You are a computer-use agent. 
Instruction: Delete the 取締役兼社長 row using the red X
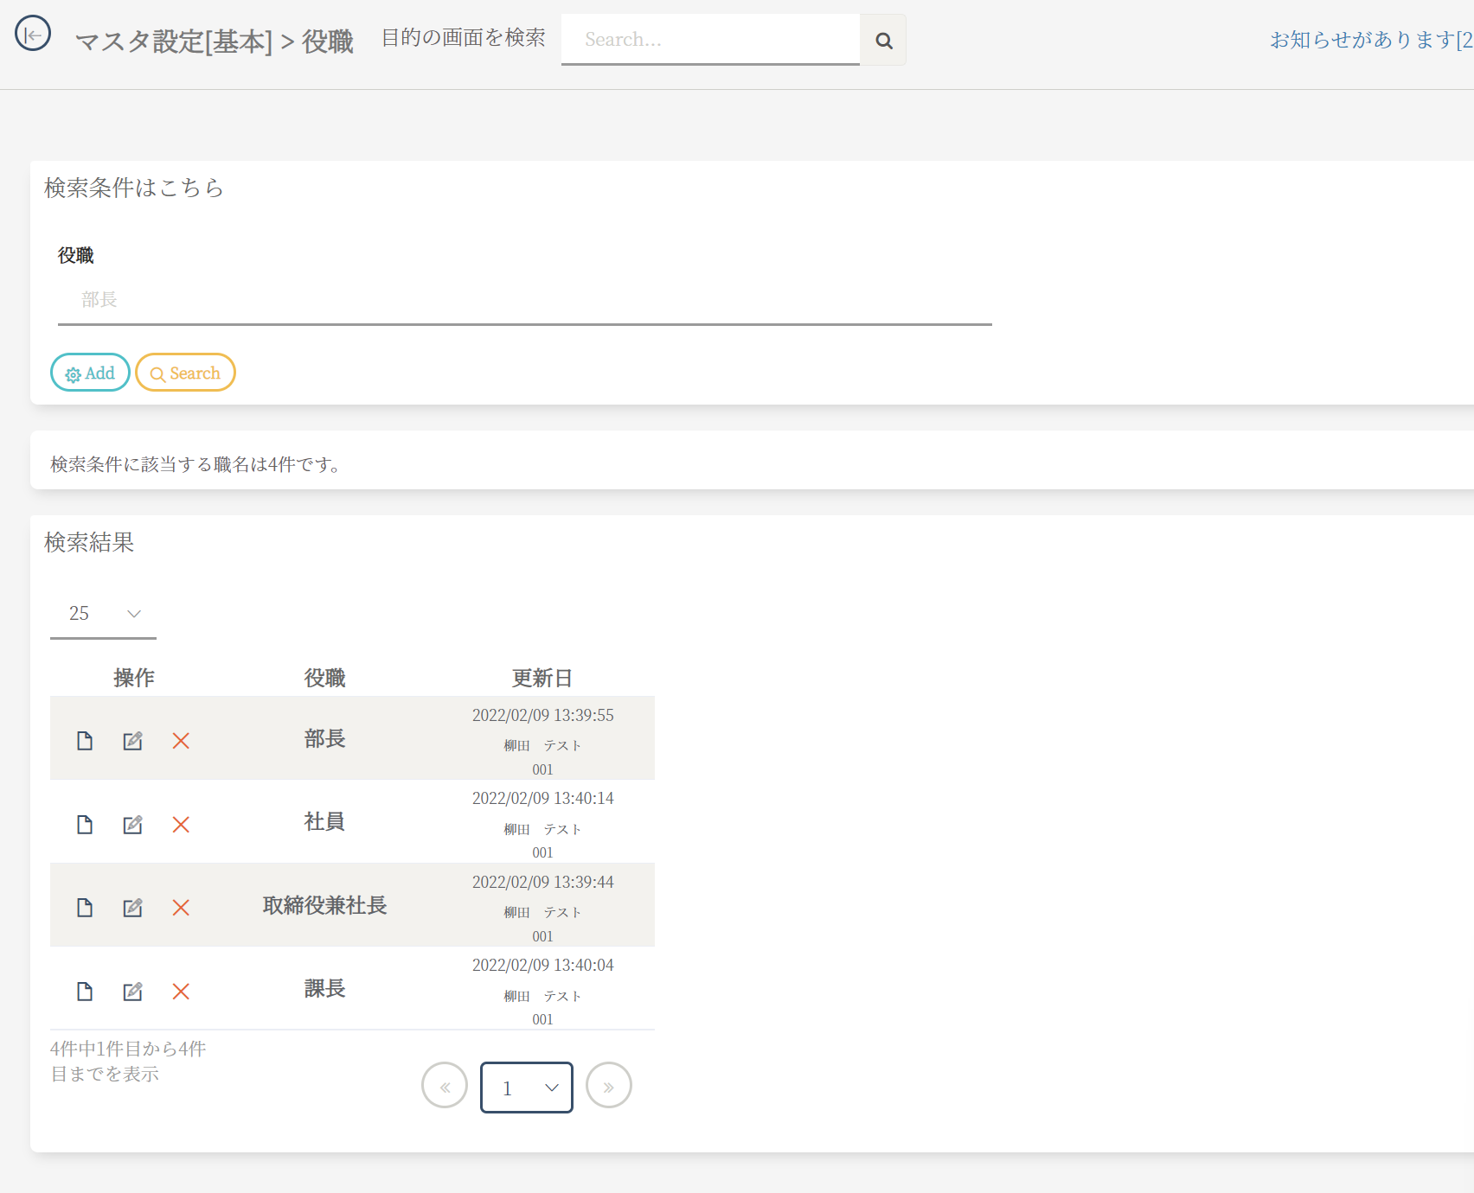[181, 908]
